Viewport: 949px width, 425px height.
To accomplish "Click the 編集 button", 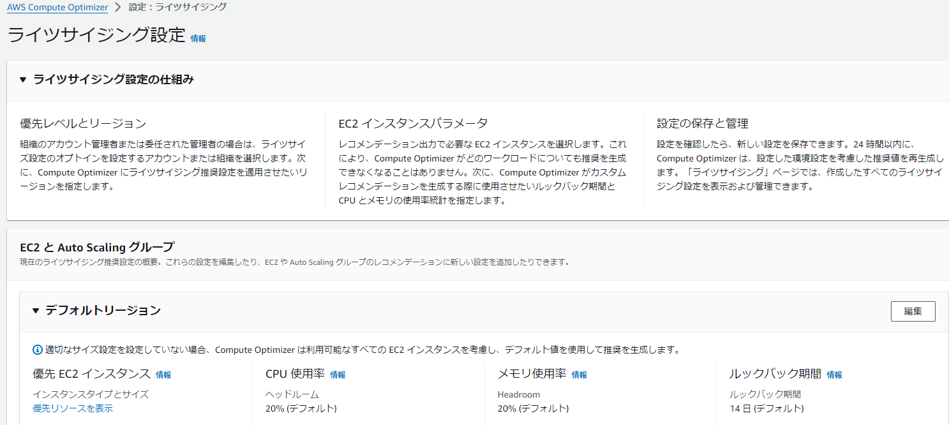I will [x=913, y=311].
